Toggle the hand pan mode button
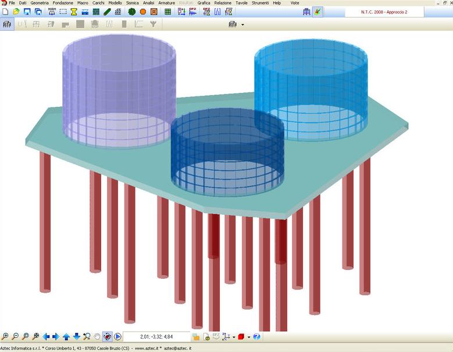 pos(97,336)
